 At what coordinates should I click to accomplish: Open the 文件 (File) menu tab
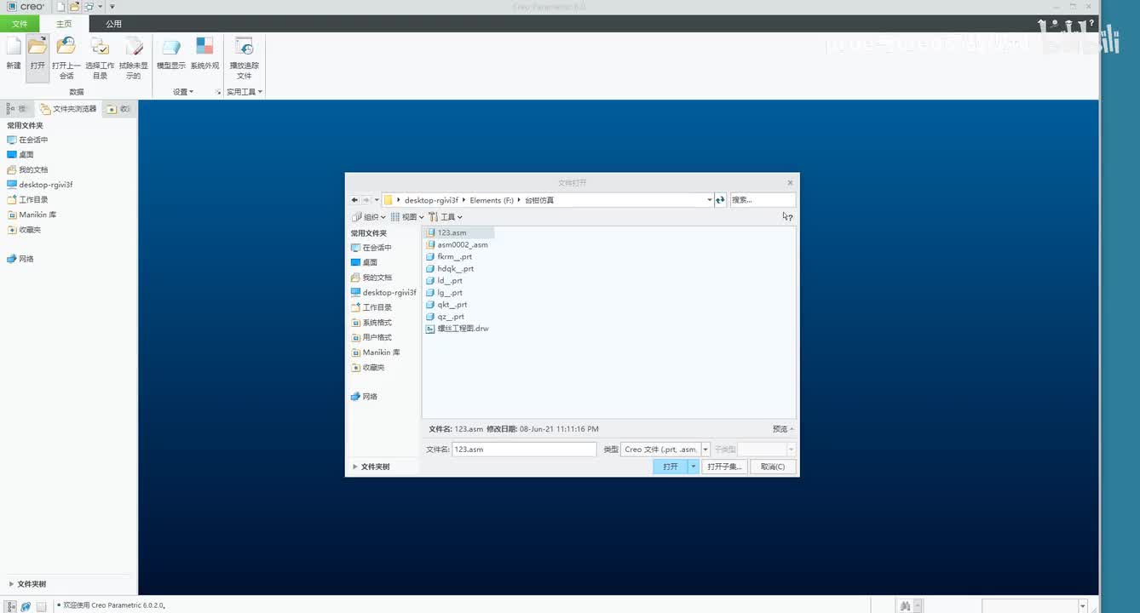pyautogui.click(x=20, y=24)
